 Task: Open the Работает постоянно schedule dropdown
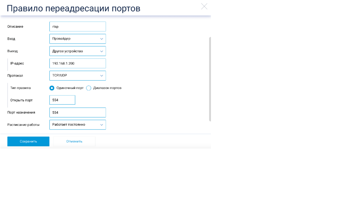(x=78, y=125)
